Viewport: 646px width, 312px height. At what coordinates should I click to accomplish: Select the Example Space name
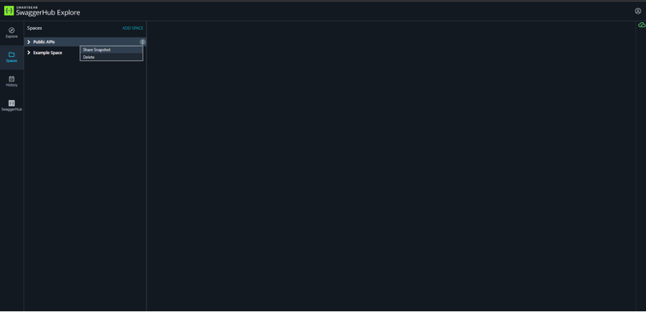pyautogui.click(x=48, y=52)
